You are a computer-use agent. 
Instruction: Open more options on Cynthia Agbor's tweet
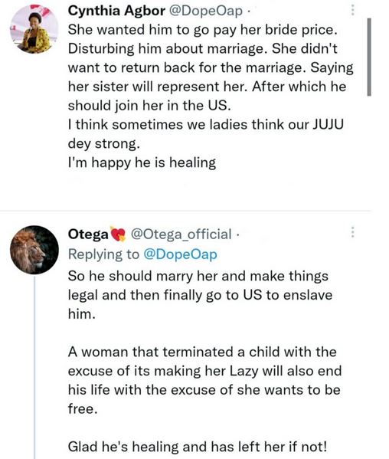click(x=353, y=10)
